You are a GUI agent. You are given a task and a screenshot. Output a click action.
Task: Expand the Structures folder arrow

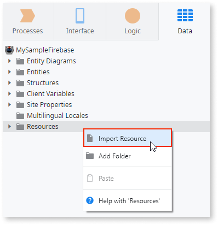click(9, 82)
